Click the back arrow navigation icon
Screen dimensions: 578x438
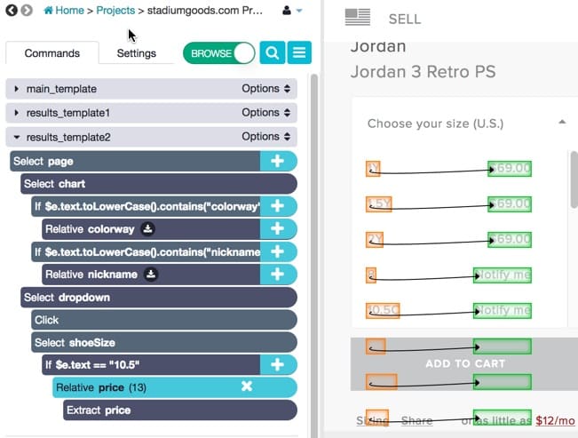coord(12,11)
